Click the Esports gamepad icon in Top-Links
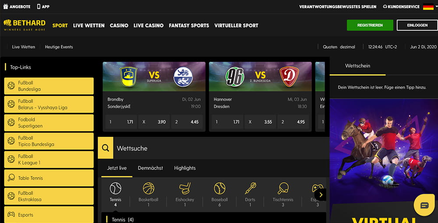Image resolution: width=438 pixels, height=223 pixels. click(x=11, y=215)
